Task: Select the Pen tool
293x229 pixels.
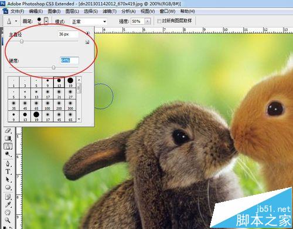Action: click(x=8, y=163)
